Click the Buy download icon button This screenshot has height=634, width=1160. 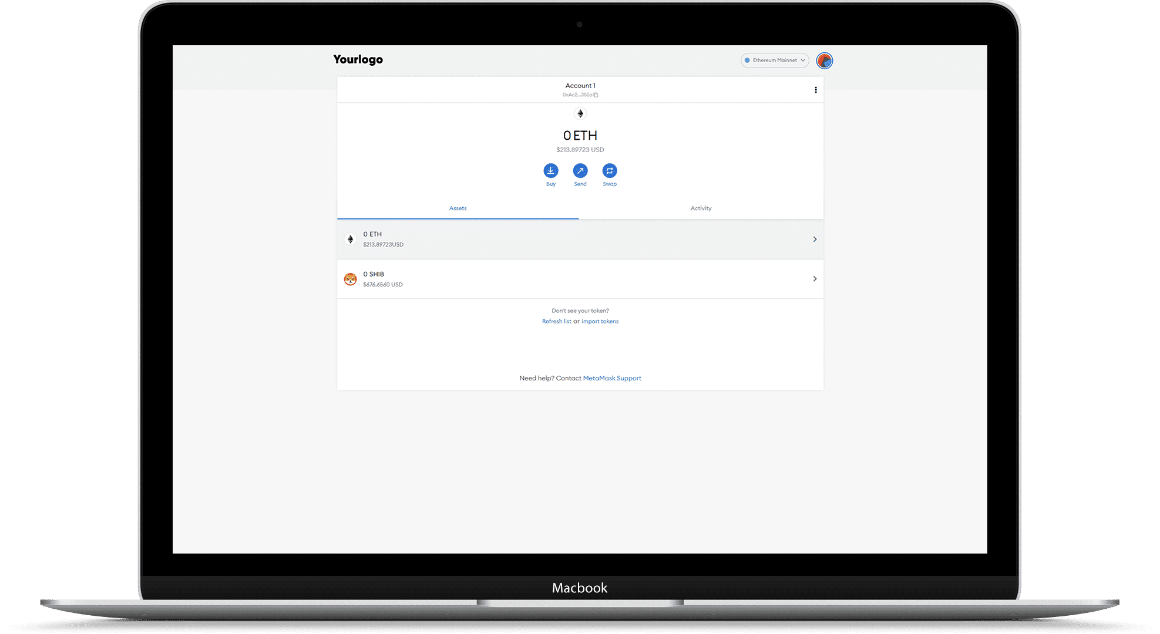pos(550,171)
